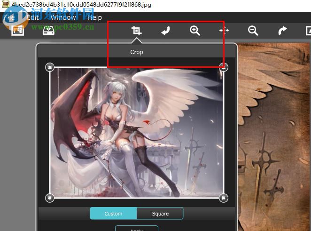
Task: Click the bottom-right crop corner handle
Action: [224, 198]
